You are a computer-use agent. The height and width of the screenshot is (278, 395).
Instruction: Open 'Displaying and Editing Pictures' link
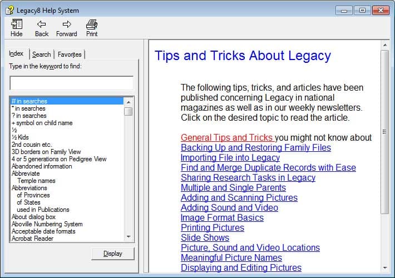(241, 267)
